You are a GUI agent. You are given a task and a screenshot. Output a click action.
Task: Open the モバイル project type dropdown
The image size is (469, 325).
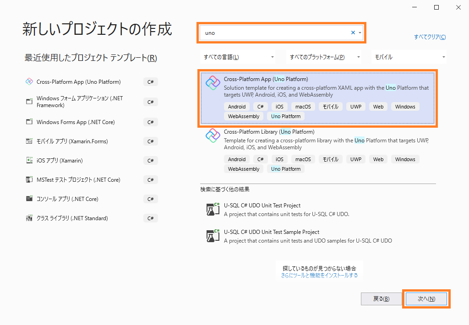[409, 57]
